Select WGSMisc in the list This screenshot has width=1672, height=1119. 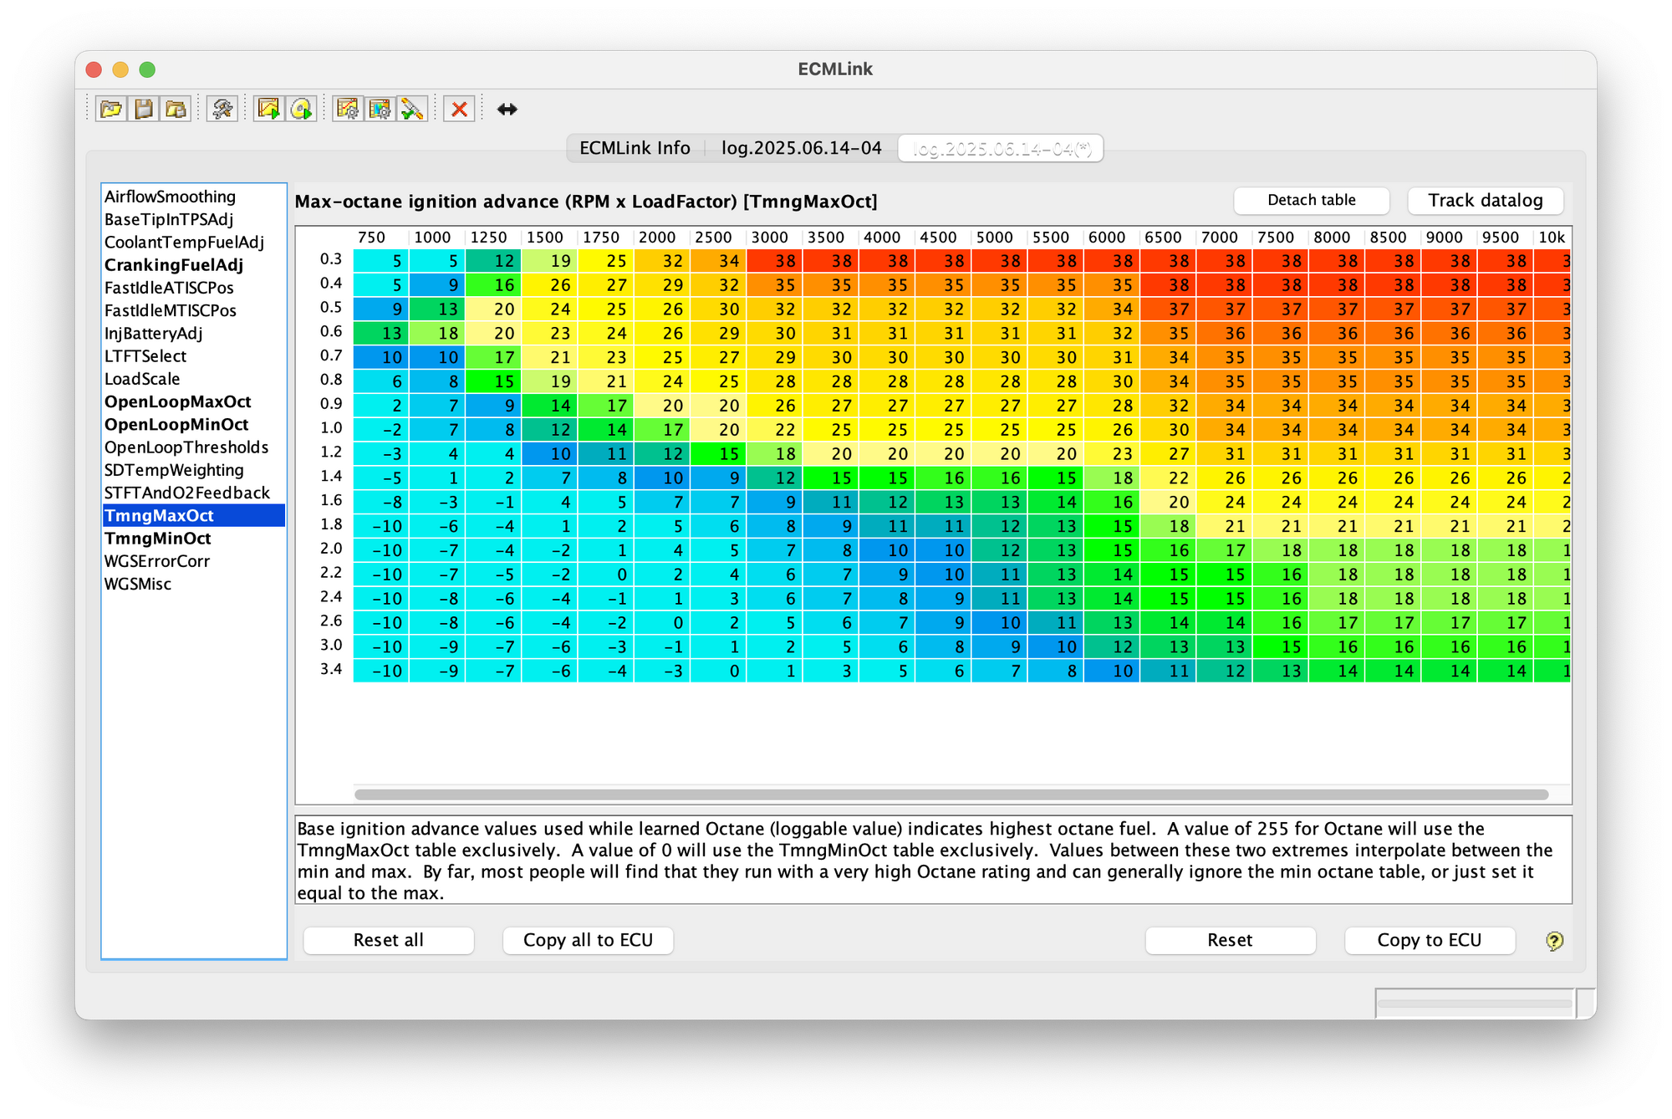click(x=194, y=584)
